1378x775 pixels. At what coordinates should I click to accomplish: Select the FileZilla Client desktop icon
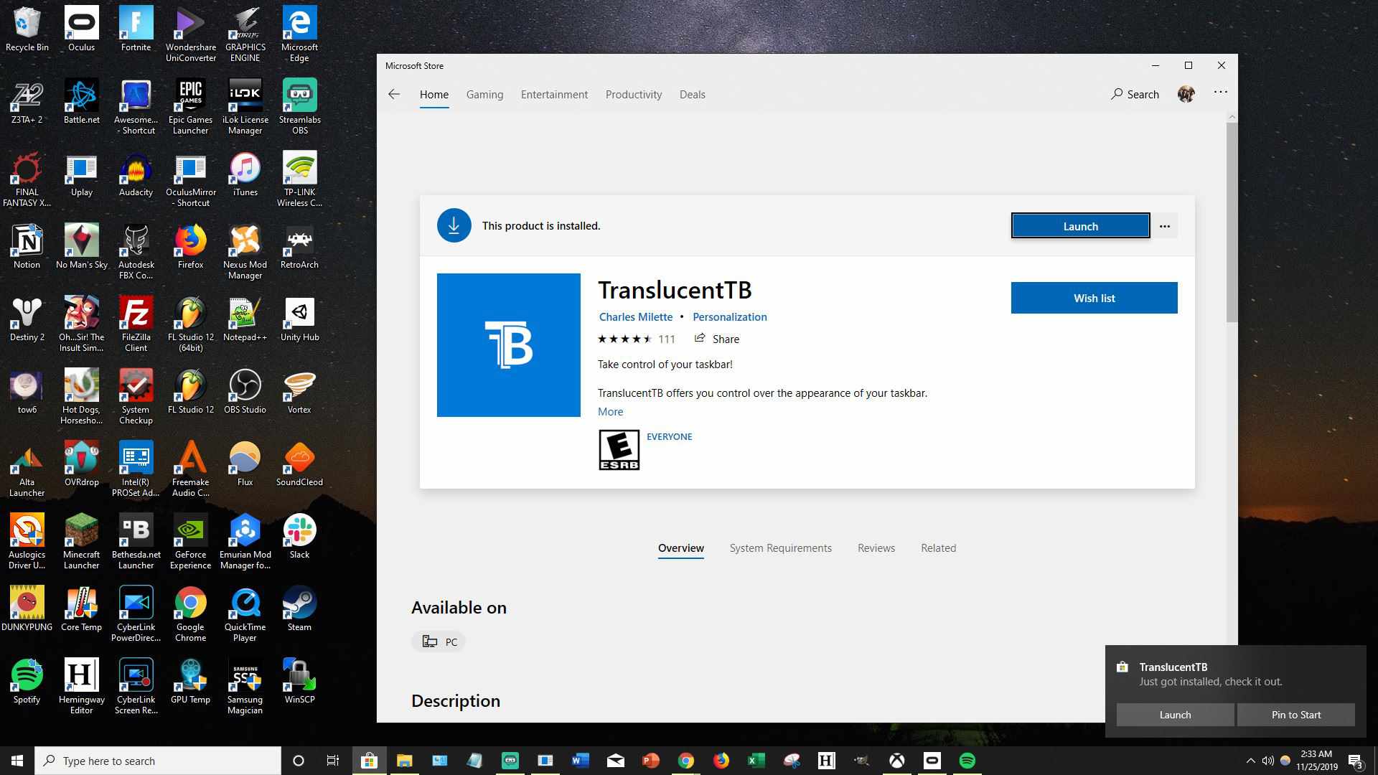136,324
